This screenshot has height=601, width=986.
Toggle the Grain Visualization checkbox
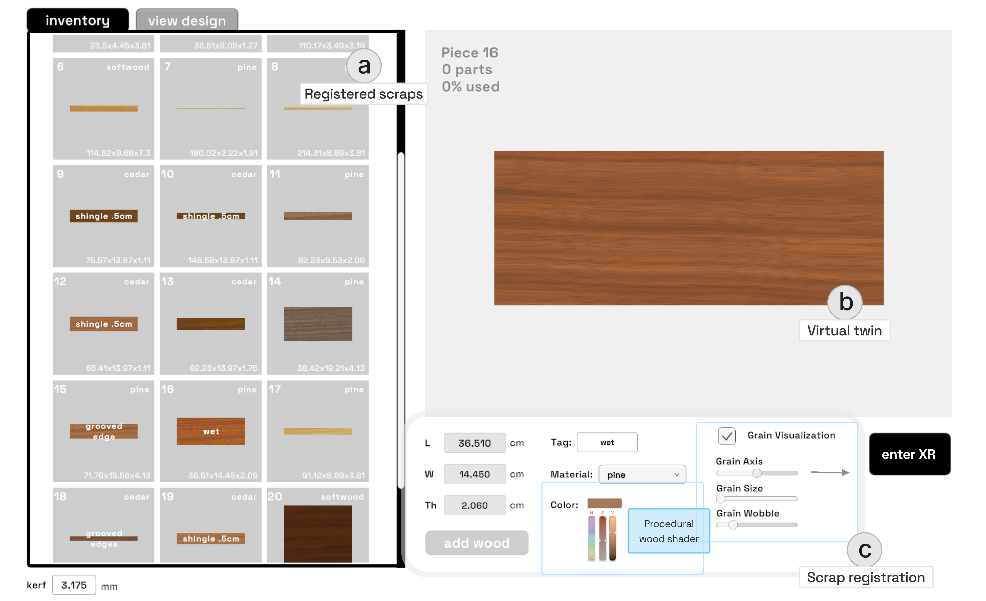(727, 436)
